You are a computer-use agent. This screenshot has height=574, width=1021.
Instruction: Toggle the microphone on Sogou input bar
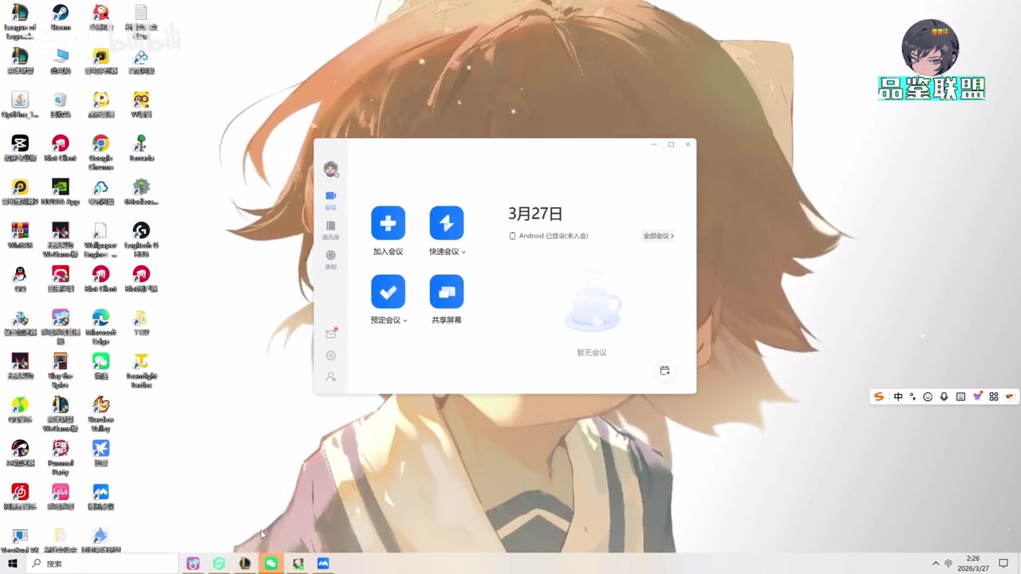click(944, 397)
